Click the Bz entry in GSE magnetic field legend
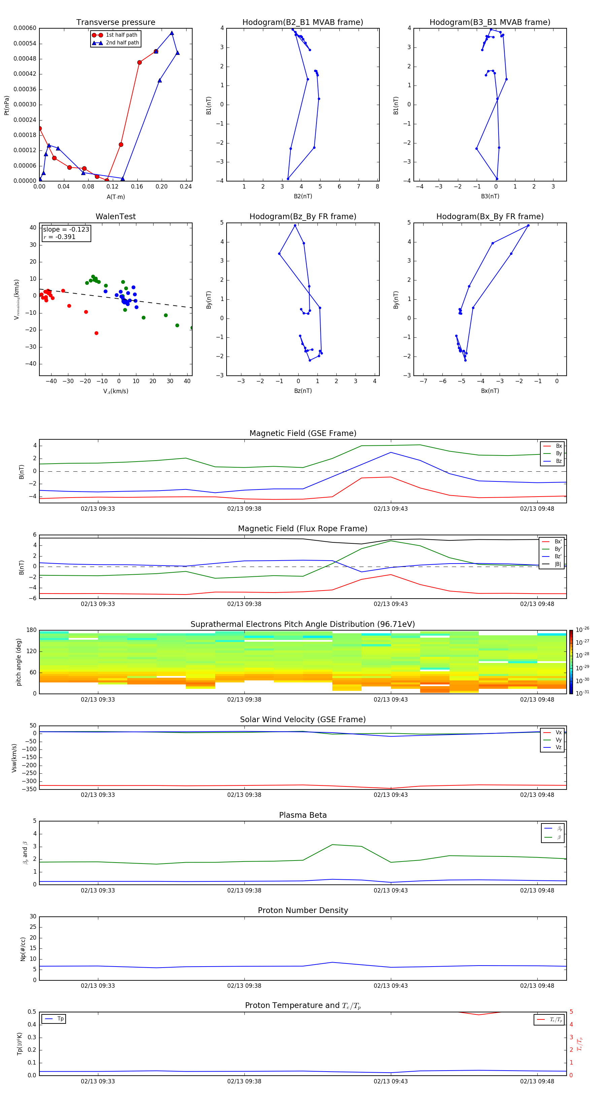606x1111 pixels. click(x=552, y=461)
